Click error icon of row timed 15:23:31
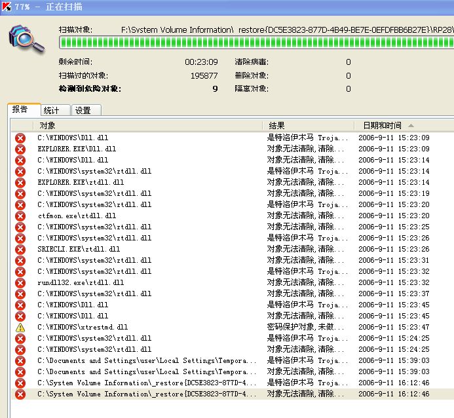 click(20, 261)
